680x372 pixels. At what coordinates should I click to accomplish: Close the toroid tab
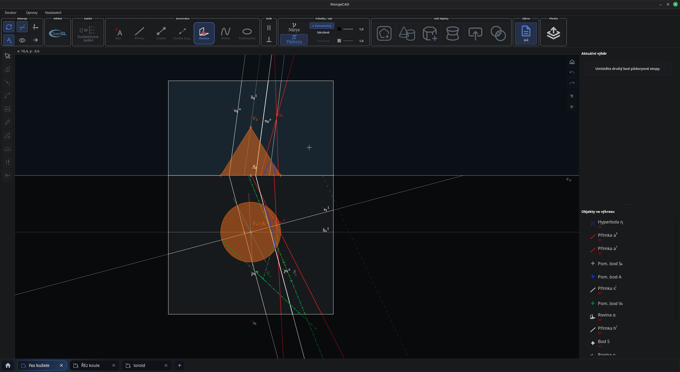[x=166, y=365]
